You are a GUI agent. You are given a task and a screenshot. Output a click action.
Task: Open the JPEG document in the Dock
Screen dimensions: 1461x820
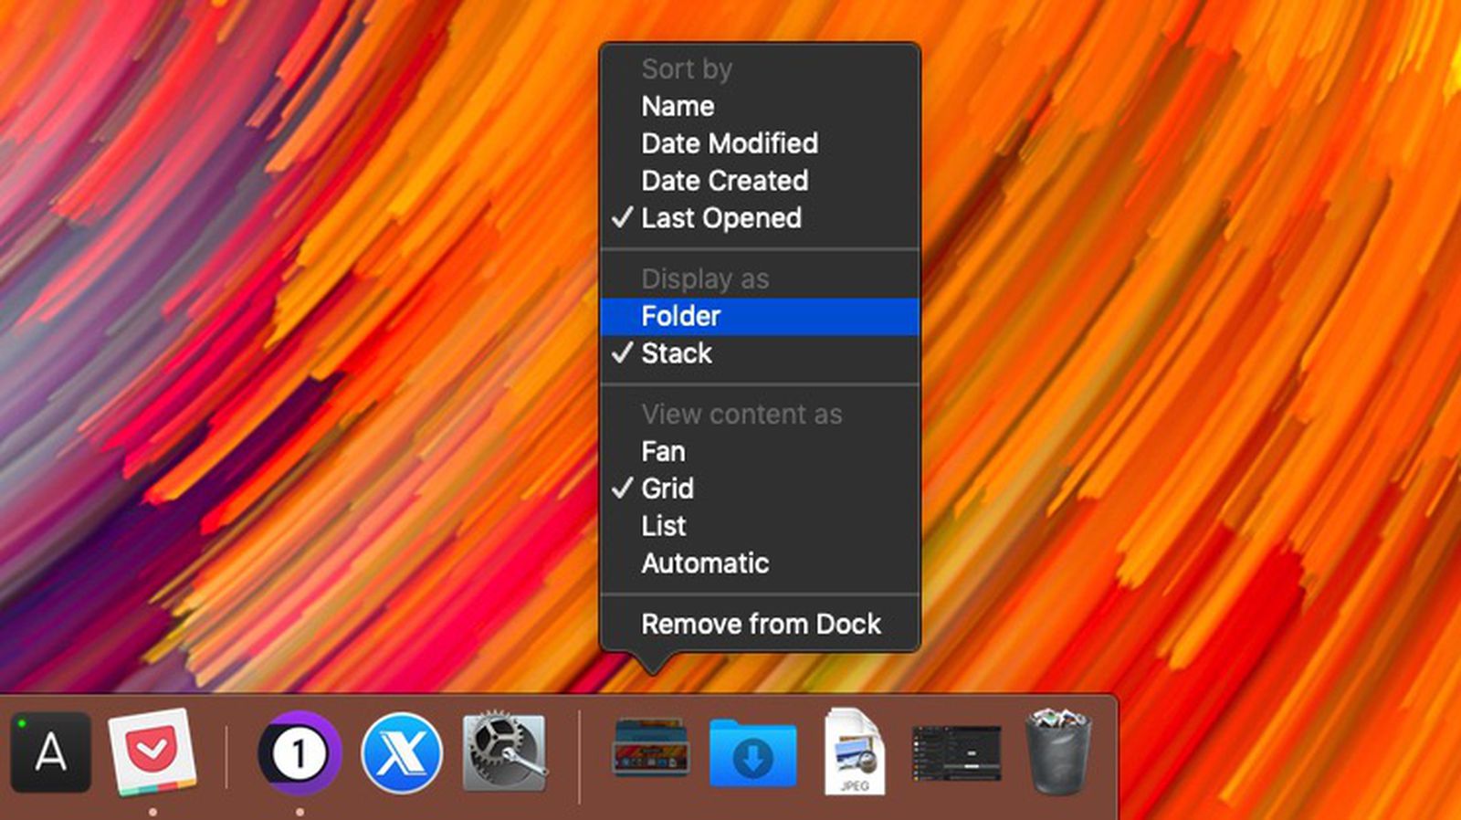pos(855,752)
